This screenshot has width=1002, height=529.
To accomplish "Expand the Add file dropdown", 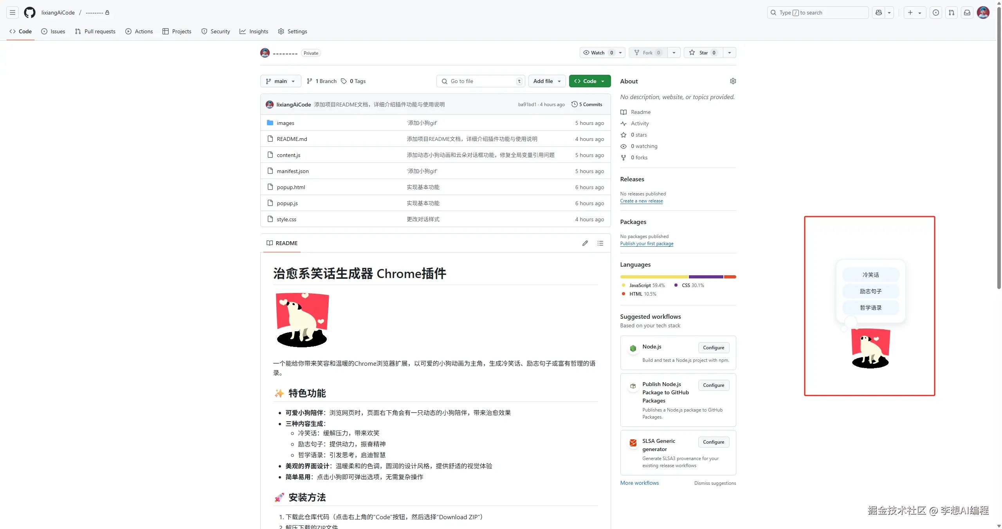I will 547,81.
